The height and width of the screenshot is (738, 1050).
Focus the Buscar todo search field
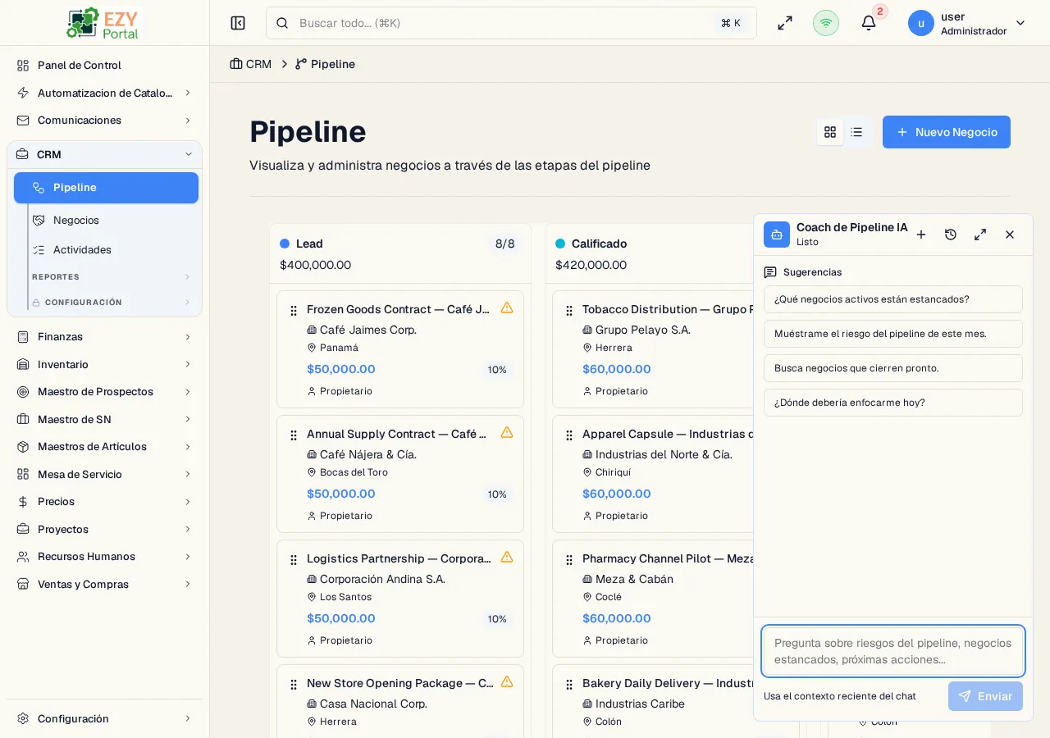click(x=511, y=23)
